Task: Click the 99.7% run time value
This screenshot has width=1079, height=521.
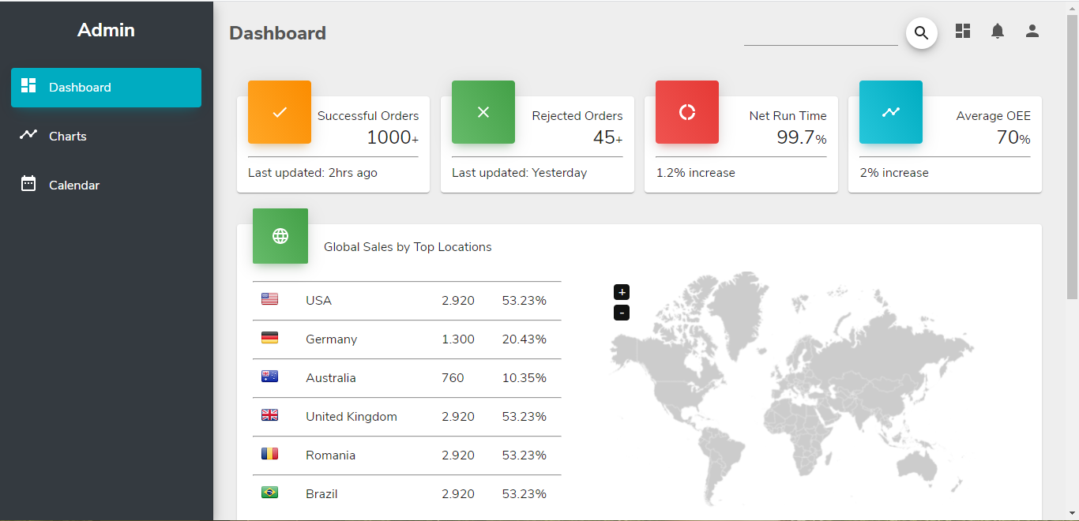Action: coord(802,137)
